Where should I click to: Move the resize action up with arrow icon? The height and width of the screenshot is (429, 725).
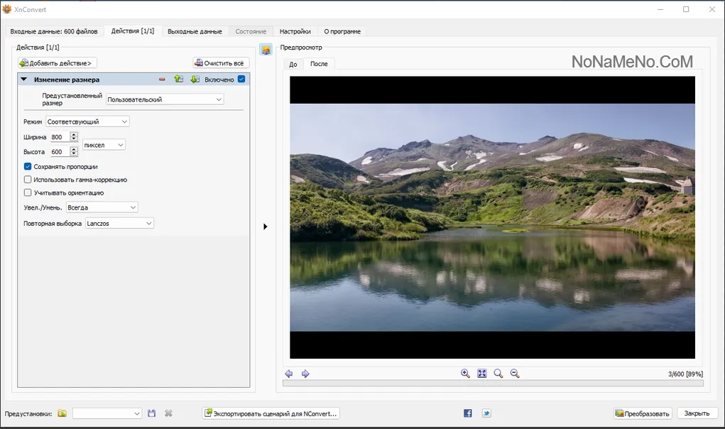tap(178, 79)
